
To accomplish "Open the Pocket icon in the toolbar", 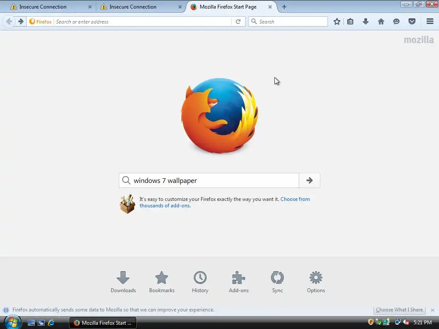I will [412, 21].
